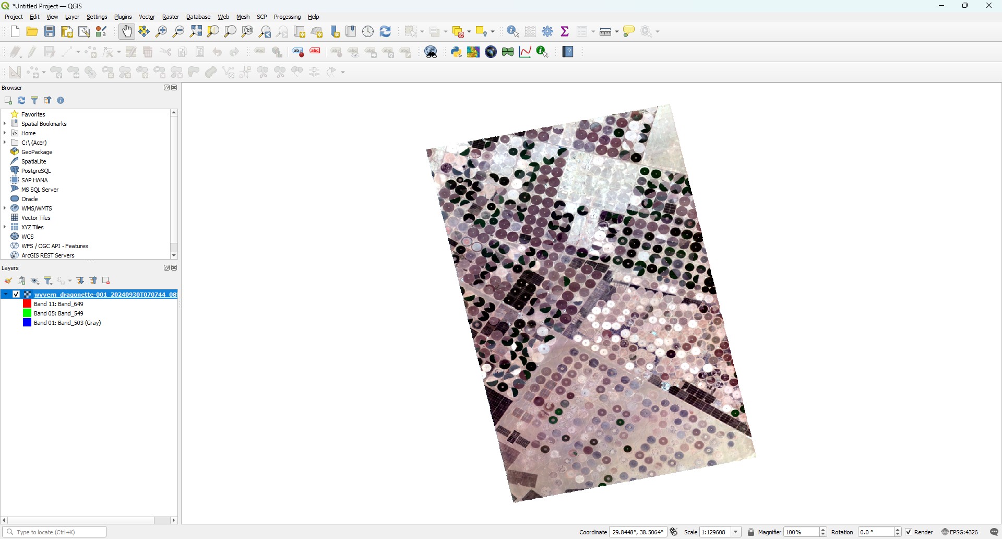
Task: Toggle visibility of the wyvern dragonette layer
Action: pyautogui.click(x=17, y=295)
